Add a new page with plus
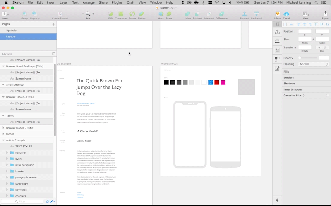 [x=53, y=24]
